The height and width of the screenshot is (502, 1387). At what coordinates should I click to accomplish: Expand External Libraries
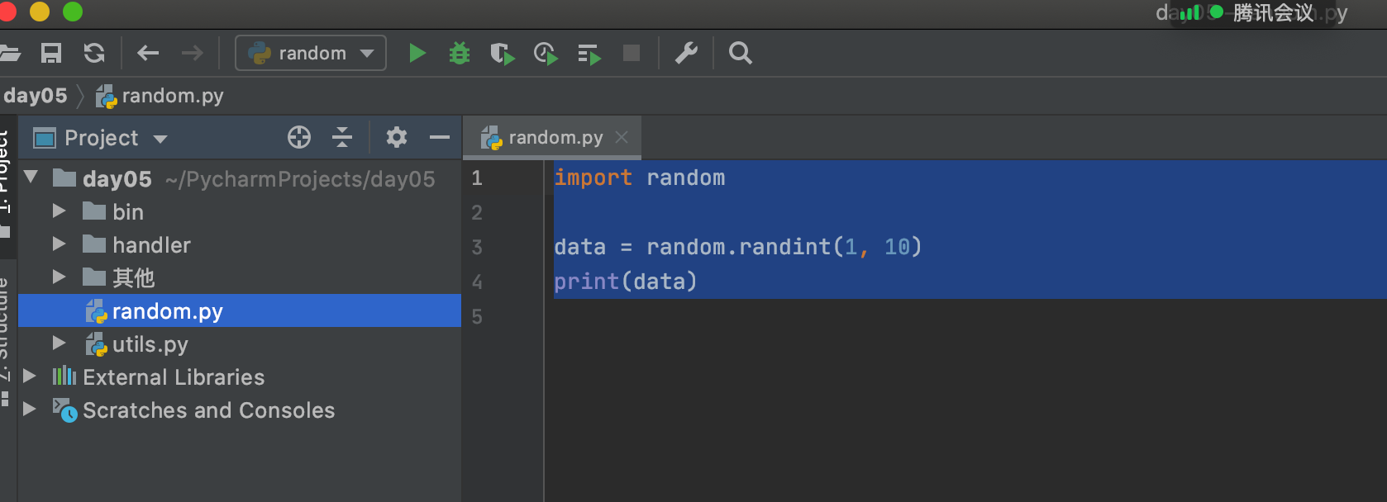point(30,376)
